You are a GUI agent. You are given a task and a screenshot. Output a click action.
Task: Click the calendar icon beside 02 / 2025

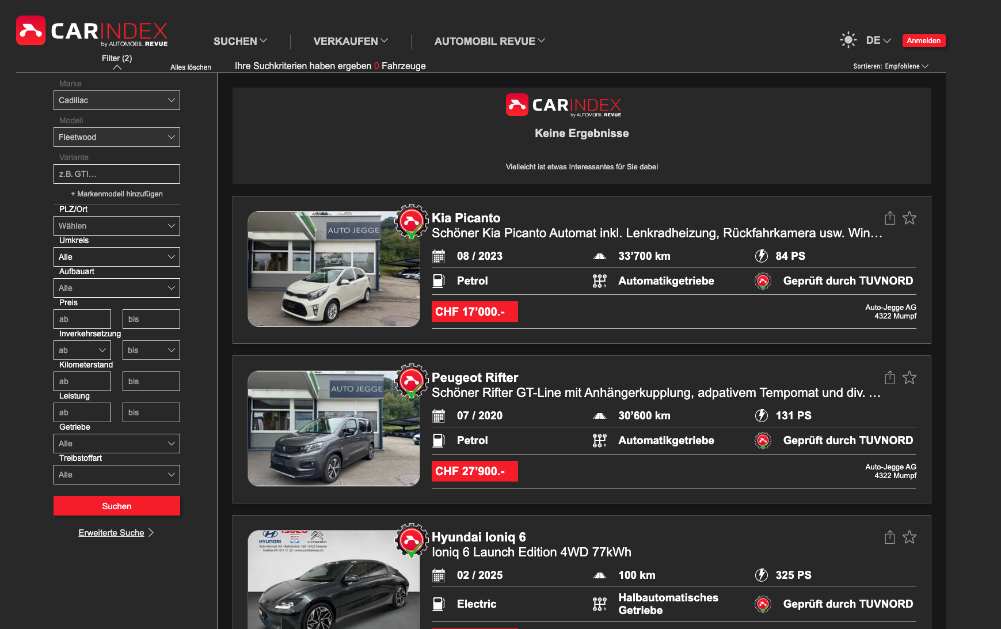pos(439,575)
